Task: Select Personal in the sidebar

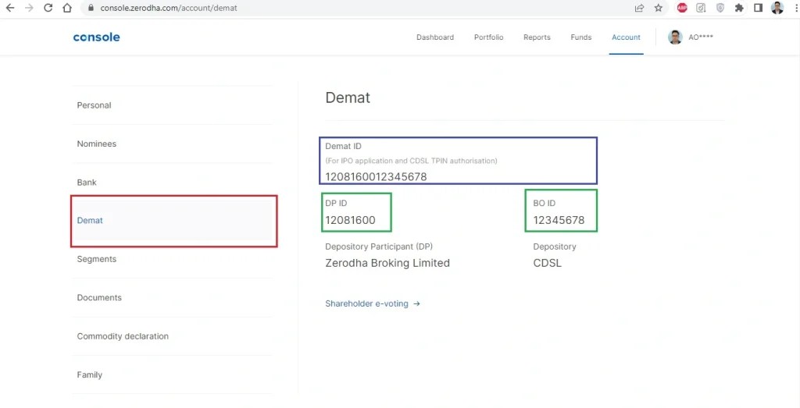Action: click(x=173, y=105)
